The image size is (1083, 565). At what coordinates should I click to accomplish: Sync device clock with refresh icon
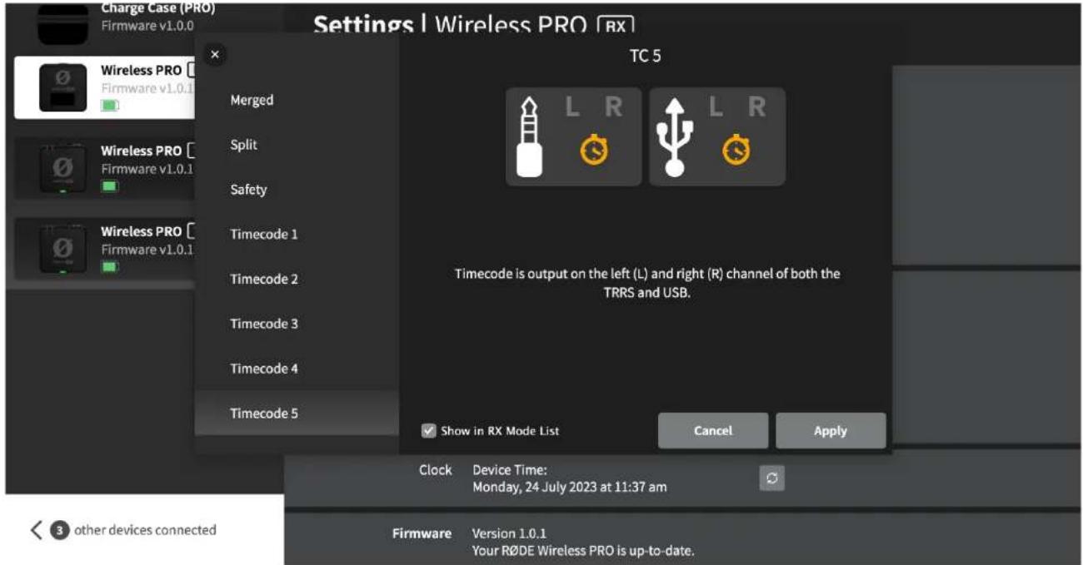tap(772, 478)
